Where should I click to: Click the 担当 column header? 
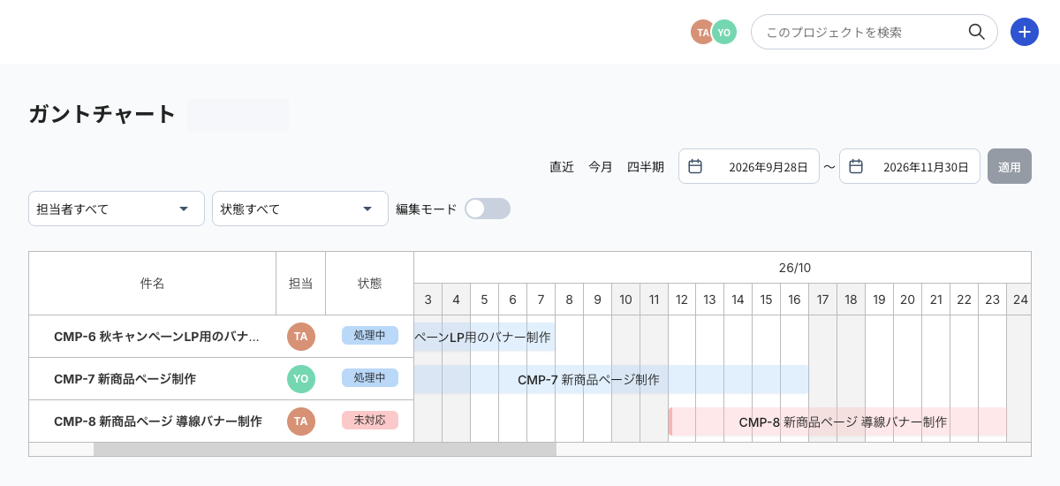pos(301,284)
